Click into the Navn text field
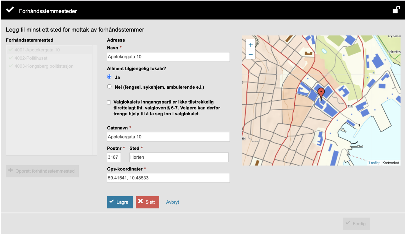Image resolution: width=405 pixels, height=235 pixels. (x=168, y=57)
